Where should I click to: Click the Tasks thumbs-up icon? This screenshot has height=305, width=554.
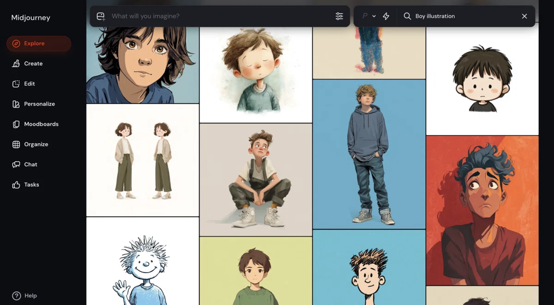(x=16, y=185)
